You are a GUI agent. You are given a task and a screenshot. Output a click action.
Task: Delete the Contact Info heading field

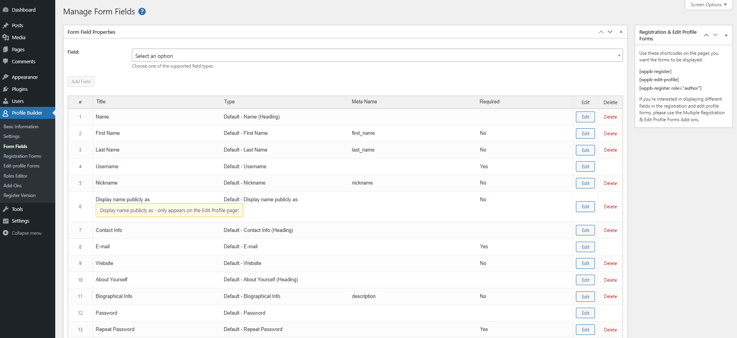pos(610,230)
